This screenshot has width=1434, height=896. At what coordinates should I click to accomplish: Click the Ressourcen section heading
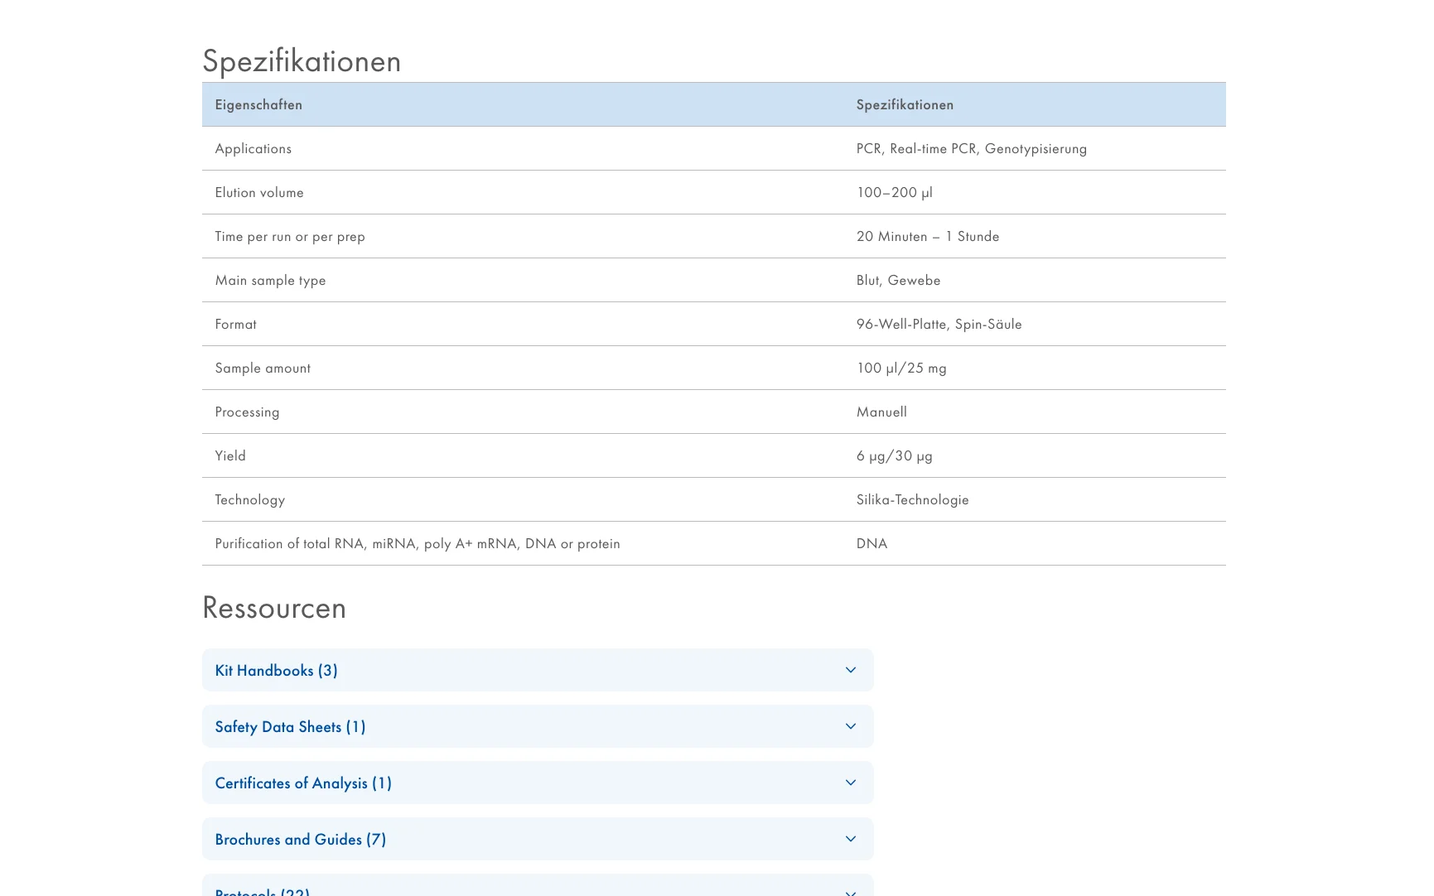pos(274,608)
